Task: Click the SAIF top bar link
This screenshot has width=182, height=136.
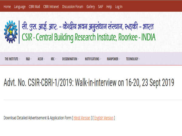Action: point(100,7)
